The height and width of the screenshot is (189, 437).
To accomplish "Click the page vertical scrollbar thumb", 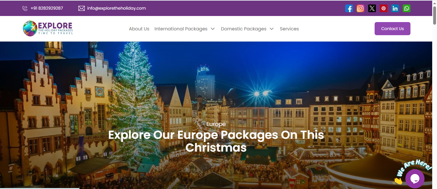I will click(x=434, y=15).
